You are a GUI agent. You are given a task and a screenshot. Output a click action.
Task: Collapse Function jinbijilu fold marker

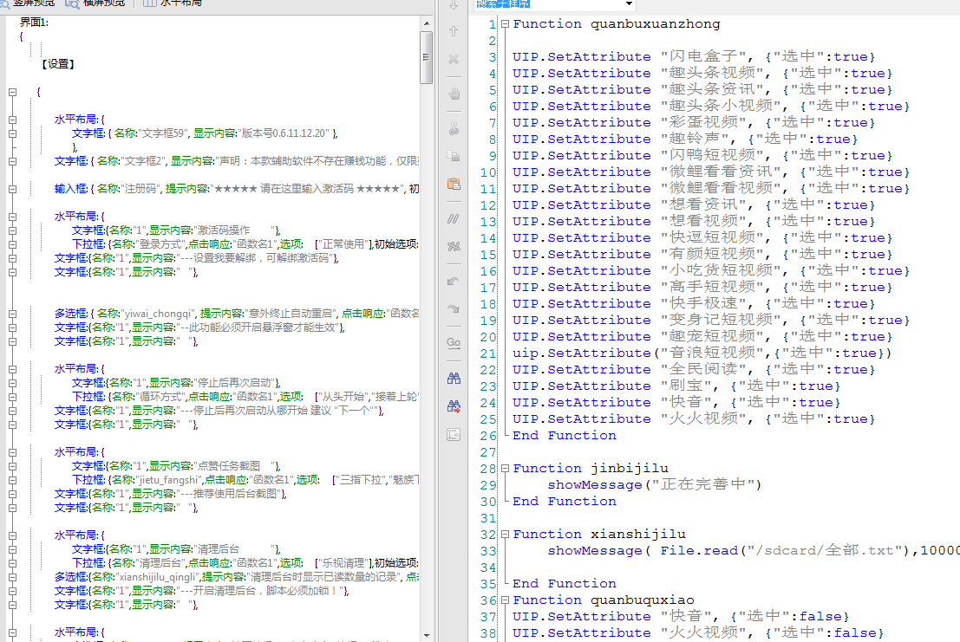point(505,469)
